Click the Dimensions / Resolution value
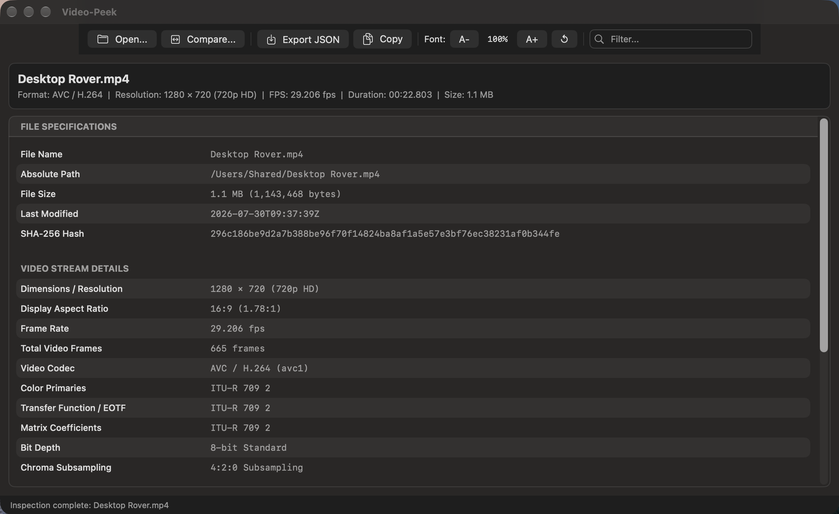 pos(265,289)
